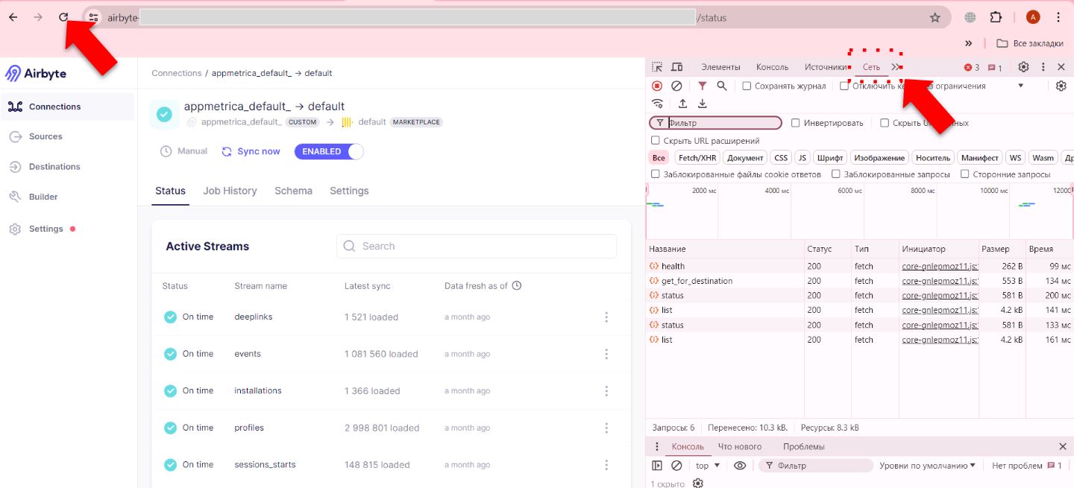
Task: Select the get_for_destination request row
Action: (x=859, y=281)
